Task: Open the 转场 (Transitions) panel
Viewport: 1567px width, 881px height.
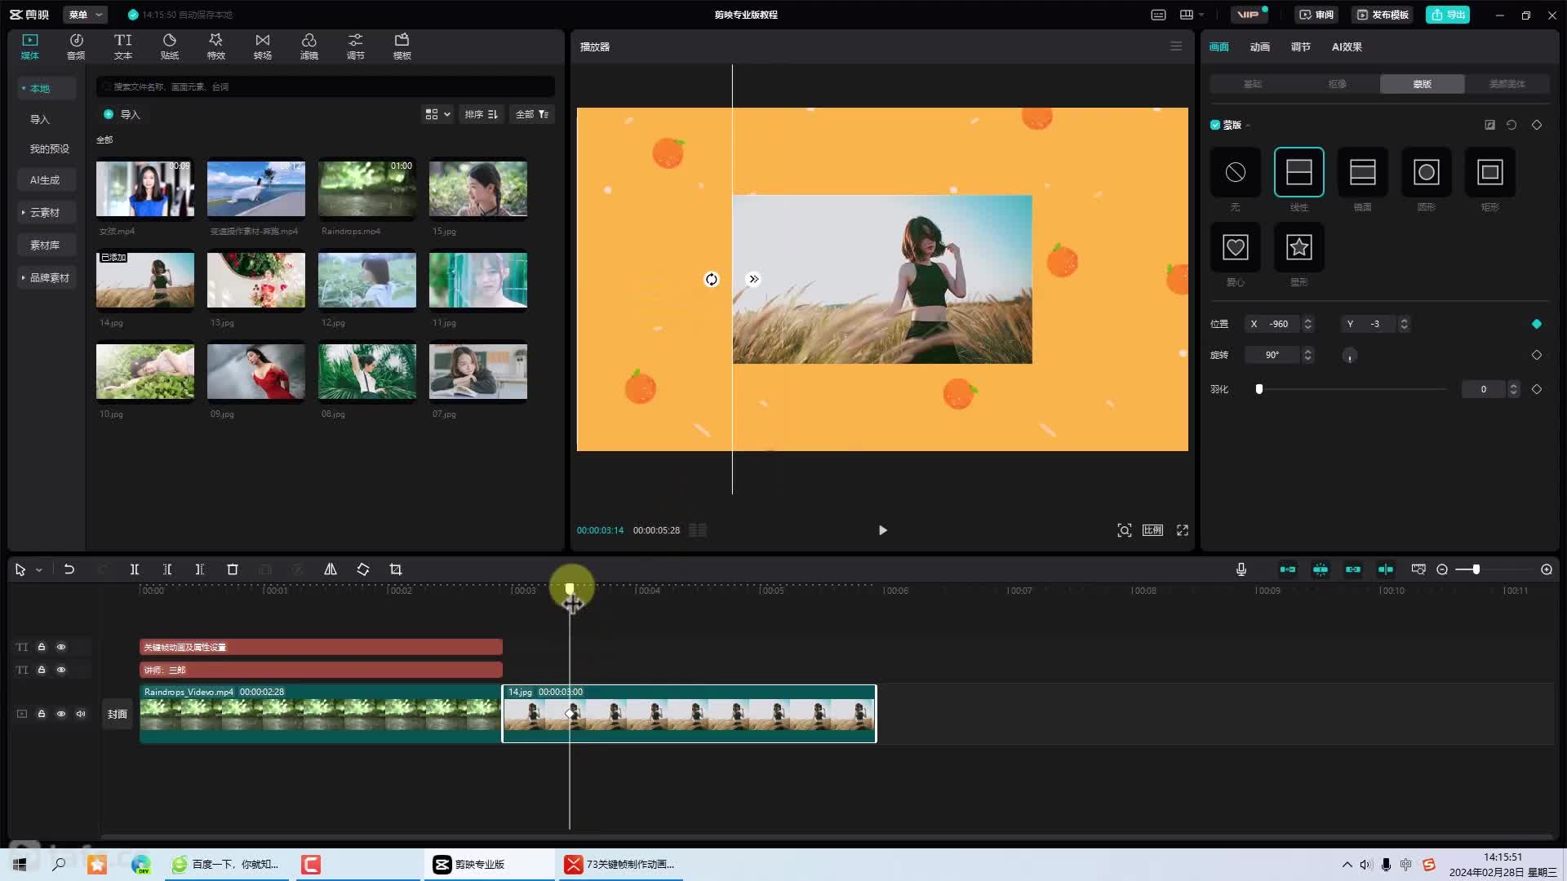Action: click(263, 46)
